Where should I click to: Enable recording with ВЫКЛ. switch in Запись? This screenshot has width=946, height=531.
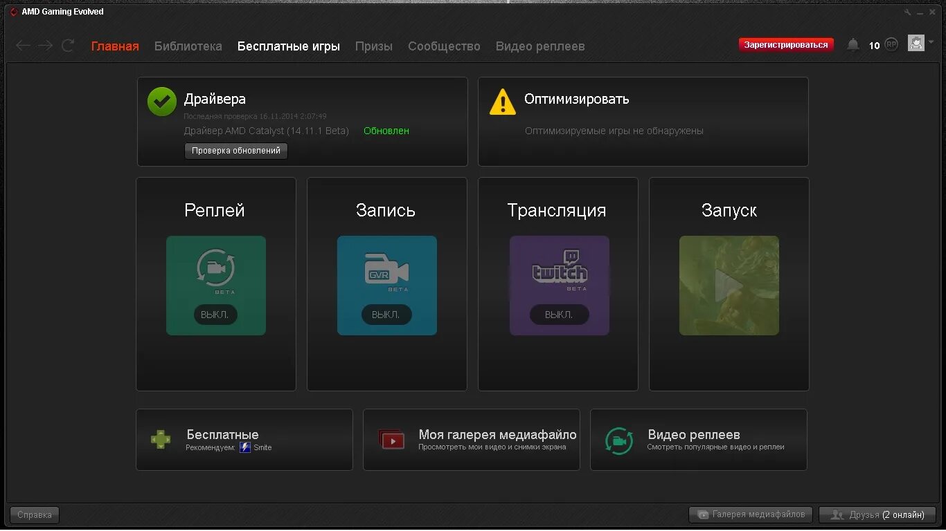click(x=386, y=315)
